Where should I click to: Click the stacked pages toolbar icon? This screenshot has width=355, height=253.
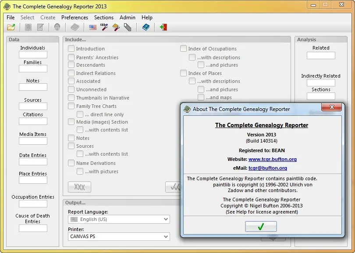click(x=128, y=28)
